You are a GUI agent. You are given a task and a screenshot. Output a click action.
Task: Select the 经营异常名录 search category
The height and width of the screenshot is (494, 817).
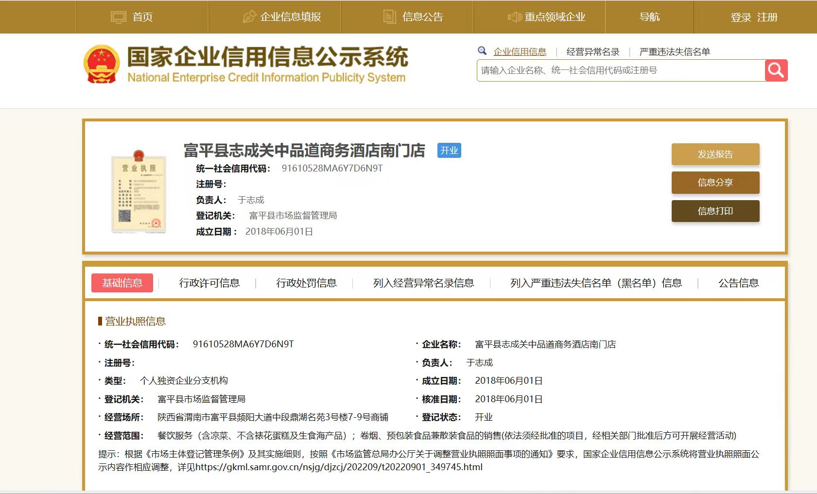tap(592, 52)
